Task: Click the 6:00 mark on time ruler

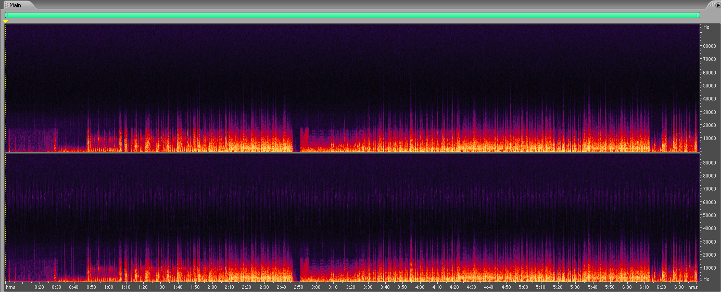Action: pyautogui.click(x=627, y=287)
